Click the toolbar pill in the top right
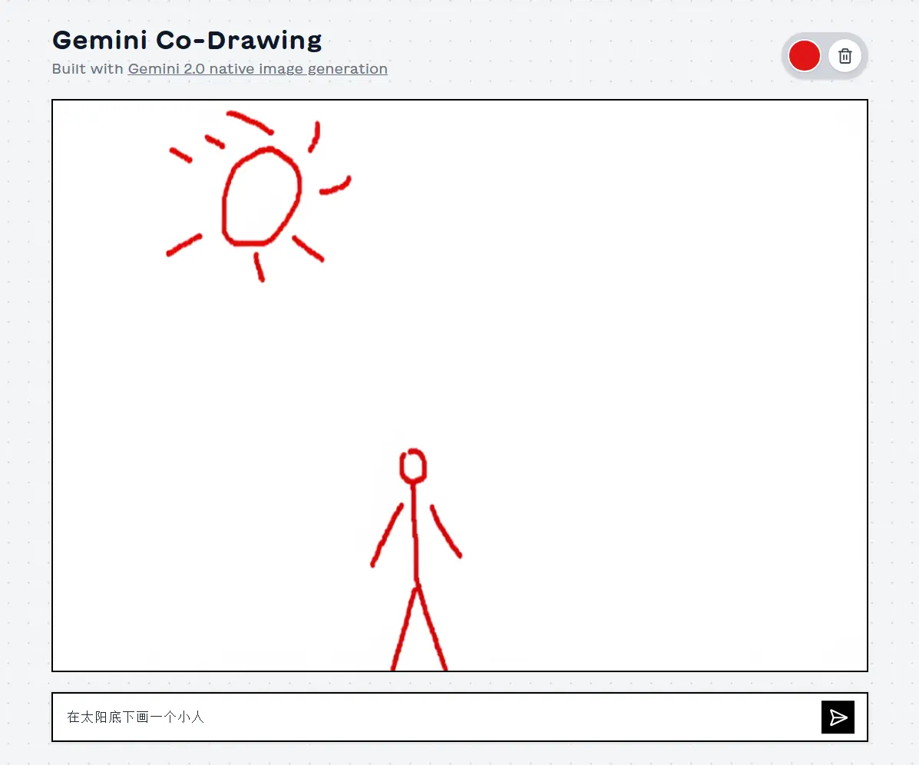 click(825, 55)
